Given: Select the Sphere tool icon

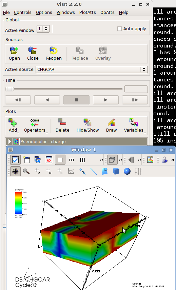Looking at the screenshot, I should [x=127, y=171].
